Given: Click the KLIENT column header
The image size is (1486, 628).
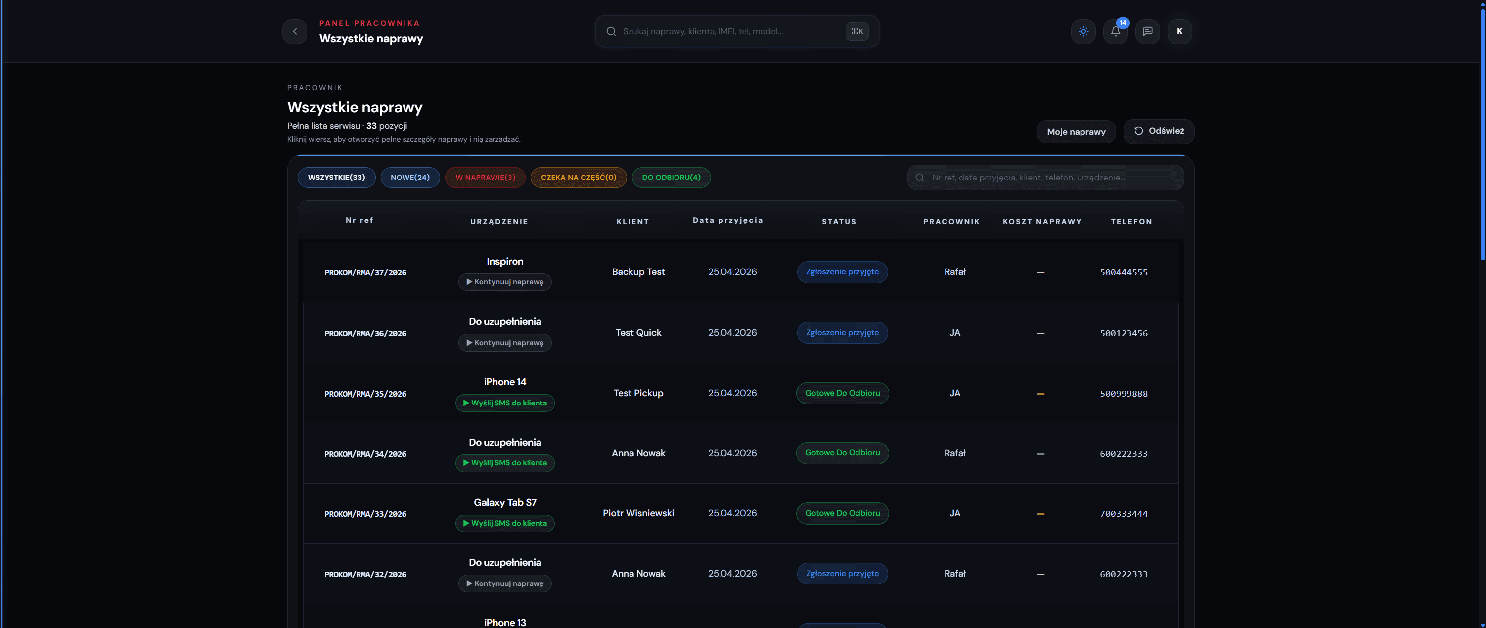Looking at the screenshot, I should coord(633,222).
